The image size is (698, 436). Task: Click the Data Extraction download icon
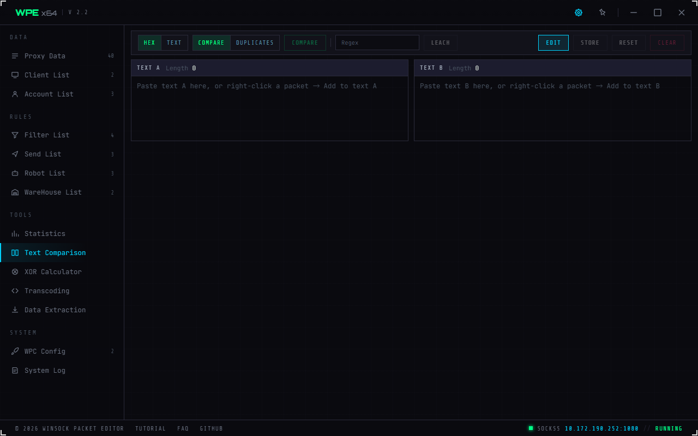click(x=15, y=310)
